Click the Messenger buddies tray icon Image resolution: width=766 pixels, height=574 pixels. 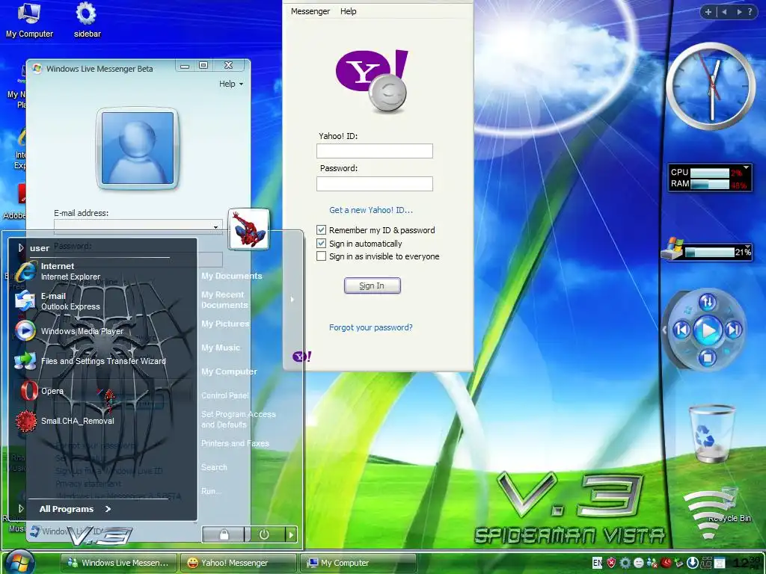click(652, 563)
